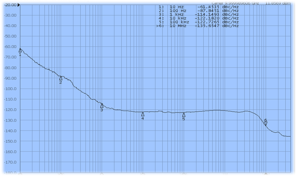Click the -140.0 y-axis scale label
The image size is (296, 176).
(10, 131)
